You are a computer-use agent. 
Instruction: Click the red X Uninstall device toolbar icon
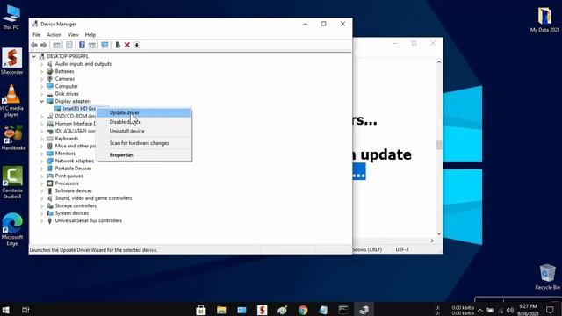pyautogui.click(x=126, y=45)
